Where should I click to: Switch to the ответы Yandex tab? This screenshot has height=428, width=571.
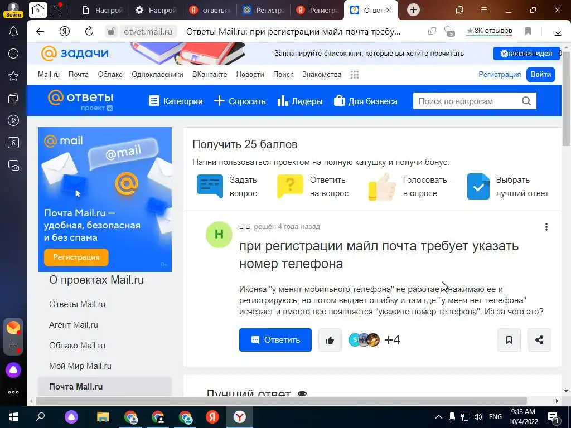pos(210,10)
